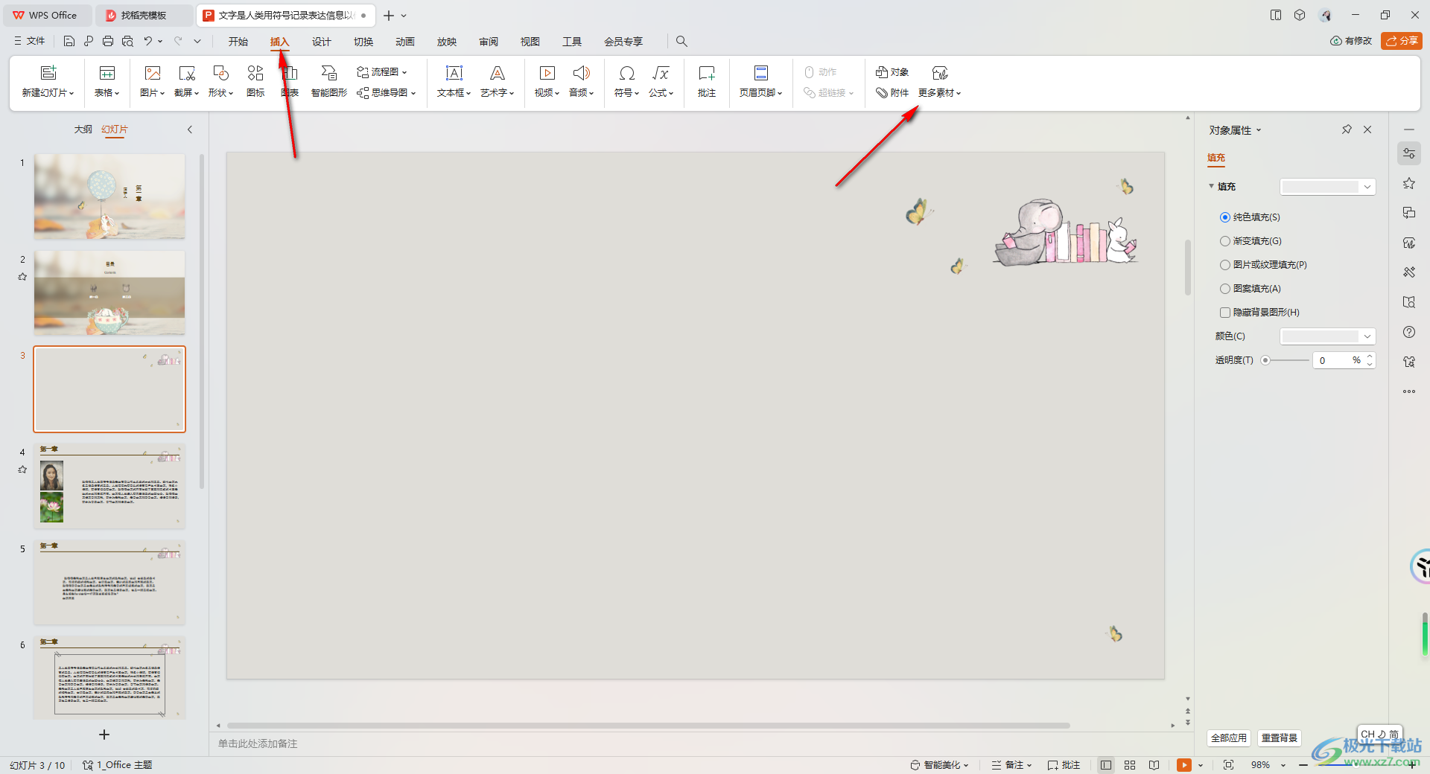Select the 截屏 screenshot tool
This screenshot has width=1430, height=774.
pos(187,81)
